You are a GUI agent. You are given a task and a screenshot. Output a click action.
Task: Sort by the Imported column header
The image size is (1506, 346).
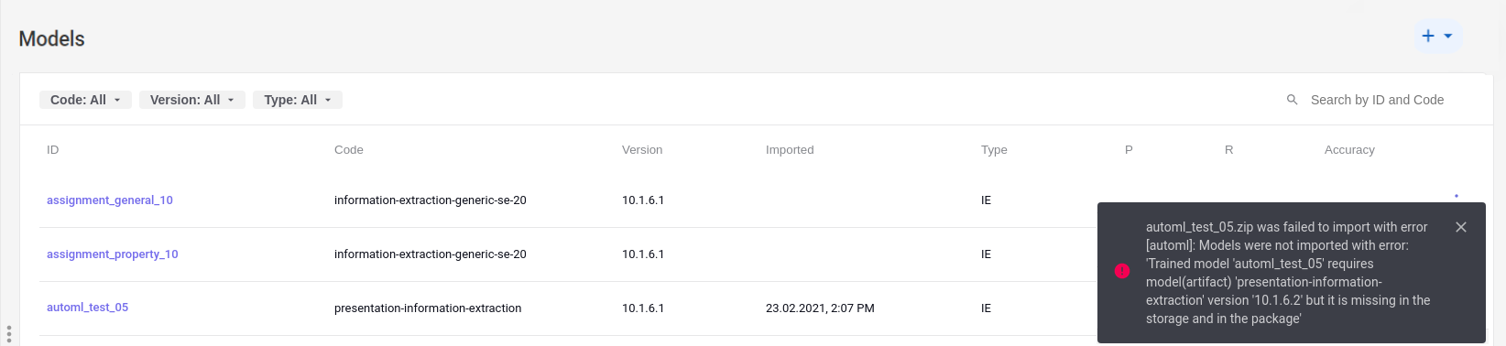coord(790,150)
